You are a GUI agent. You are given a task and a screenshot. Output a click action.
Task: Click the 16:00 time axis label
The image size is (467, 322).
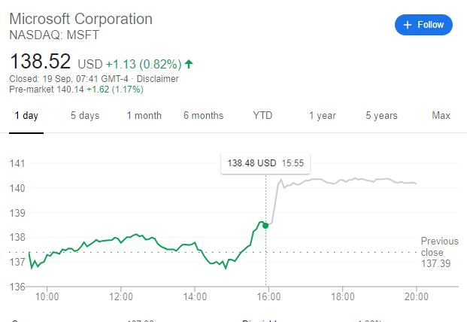(268, 296)
